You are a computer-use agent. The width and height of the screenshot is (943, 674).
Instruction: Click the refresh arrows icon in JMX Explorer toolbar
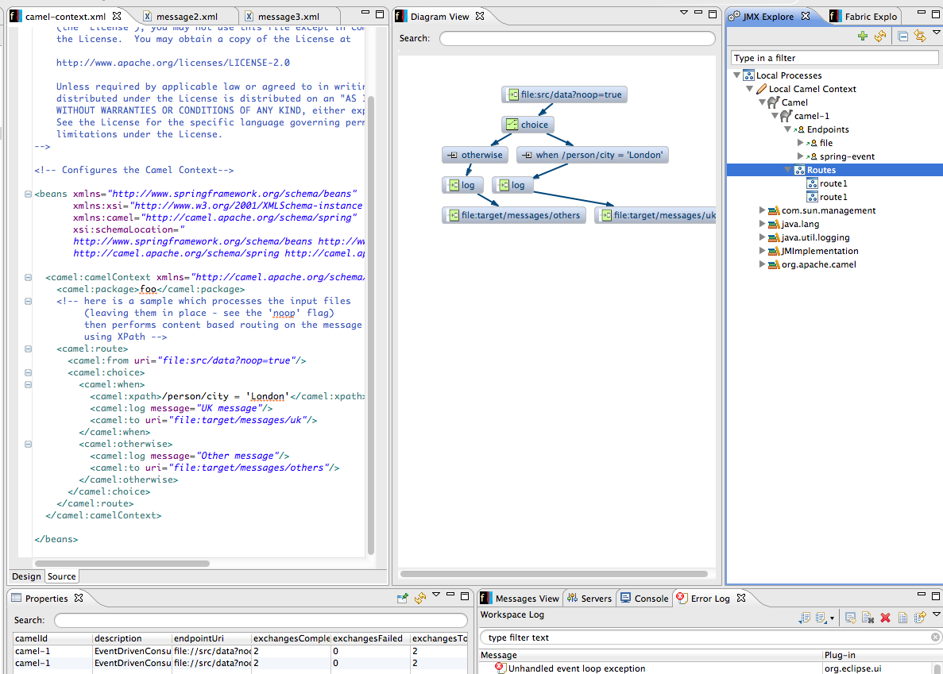pos(880,37)
